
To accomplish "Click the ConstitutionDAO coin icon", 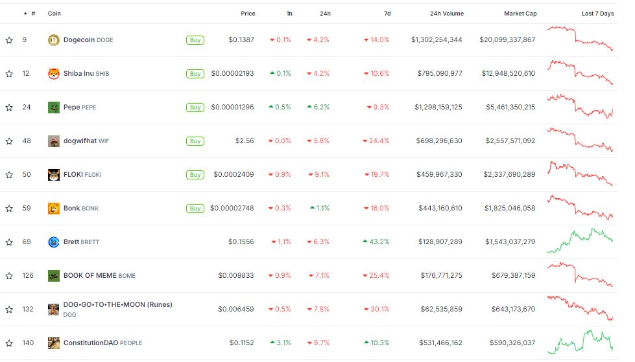I will [x=54, y=343].
